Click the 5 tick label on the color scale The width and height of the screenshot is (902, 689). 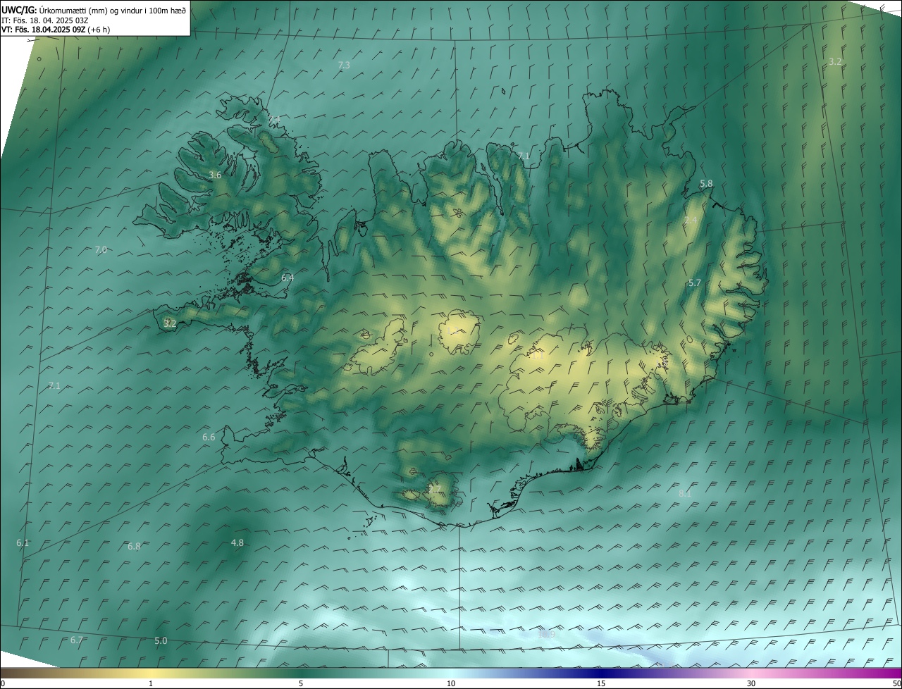coord(301,683)
